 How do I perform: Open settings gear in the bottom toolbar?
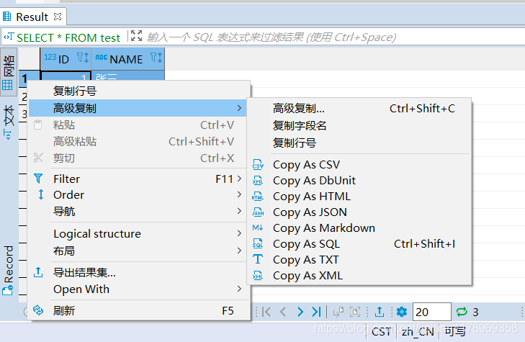pyautogui.click(x=401, y=312)
